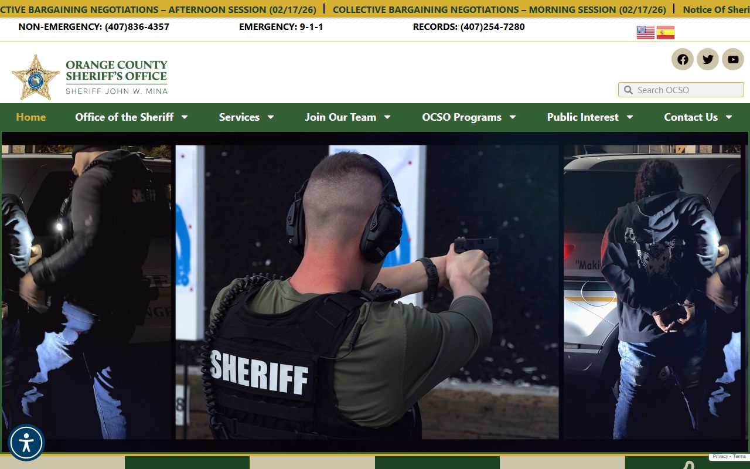Expand the OCSO Programs dropdown arrow
750x469 pixels.
click(x=512, y=117)
